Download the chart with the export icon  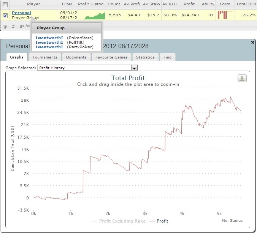[x=242, y=78]
